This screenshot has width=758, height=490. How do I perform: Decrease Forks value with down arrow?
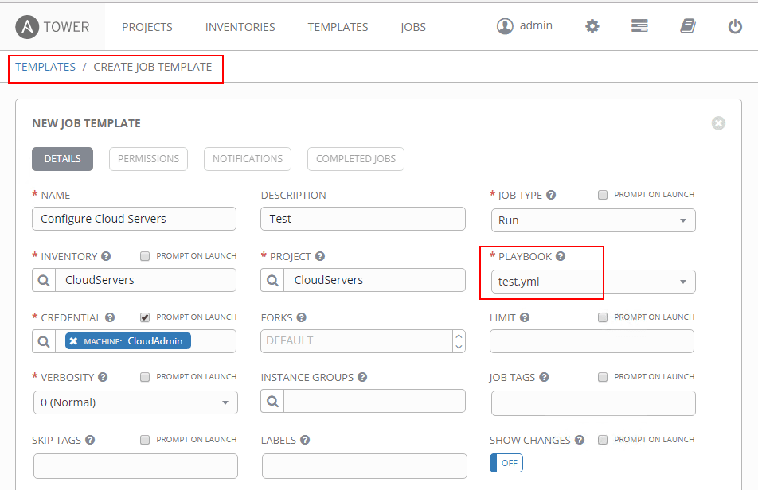tap(459, 347)
